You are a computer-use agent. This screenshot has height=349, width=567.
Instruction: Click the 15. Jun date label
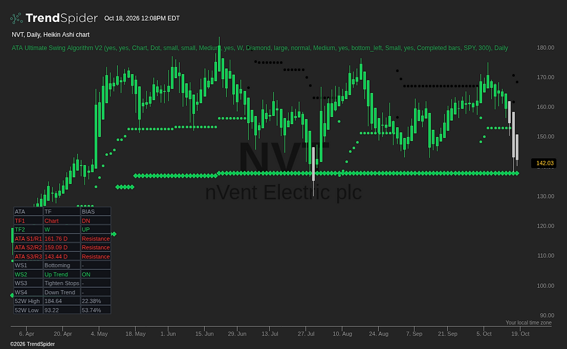point(204,334)
